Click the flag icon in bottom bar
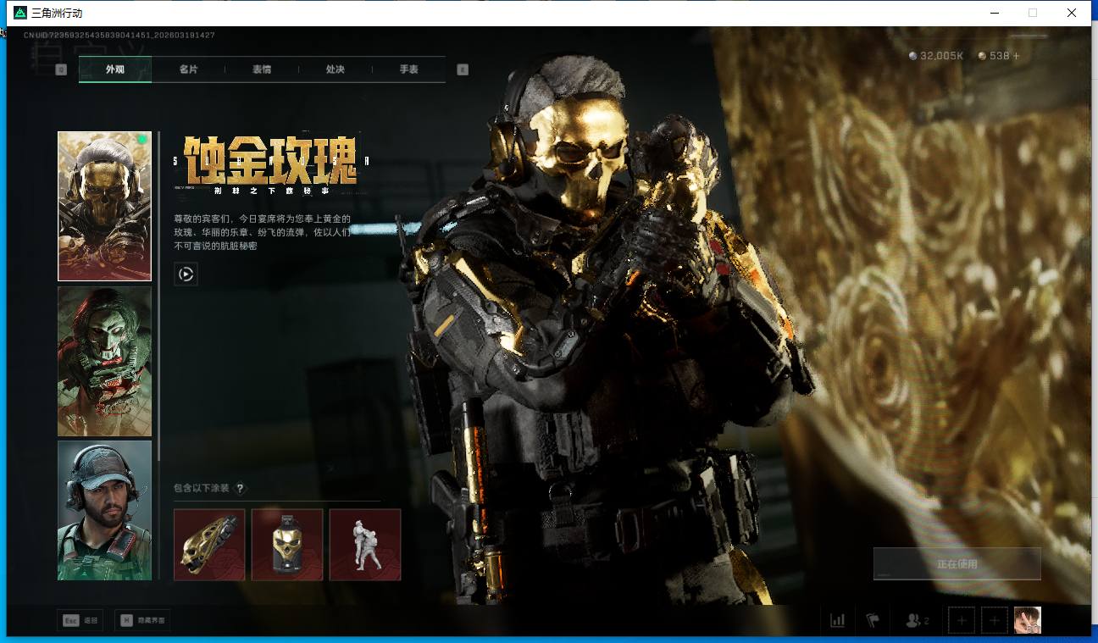The image size is (1098, 643). [873, 620]
